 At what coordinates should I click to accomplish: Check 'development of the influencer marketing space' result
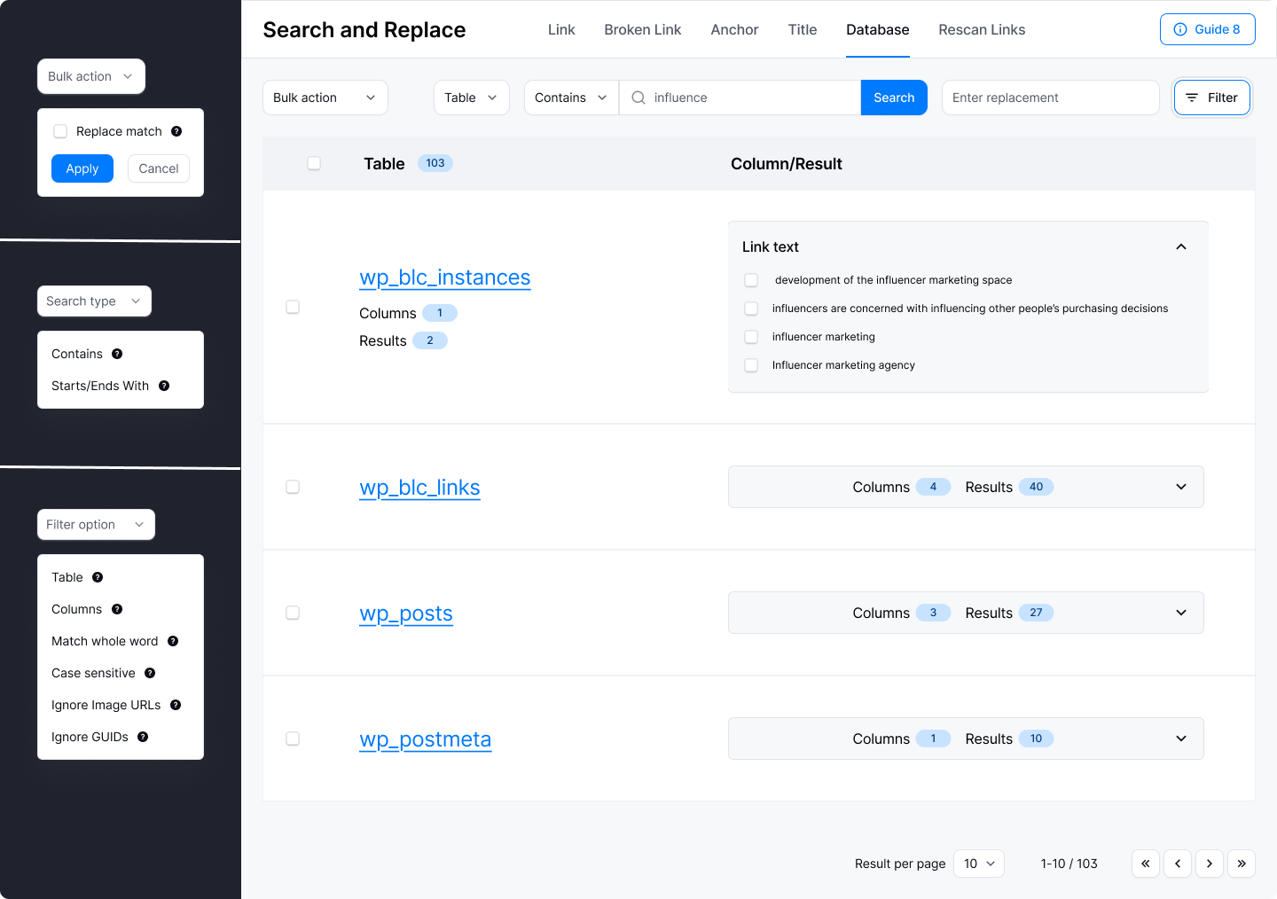click(751, 280)
